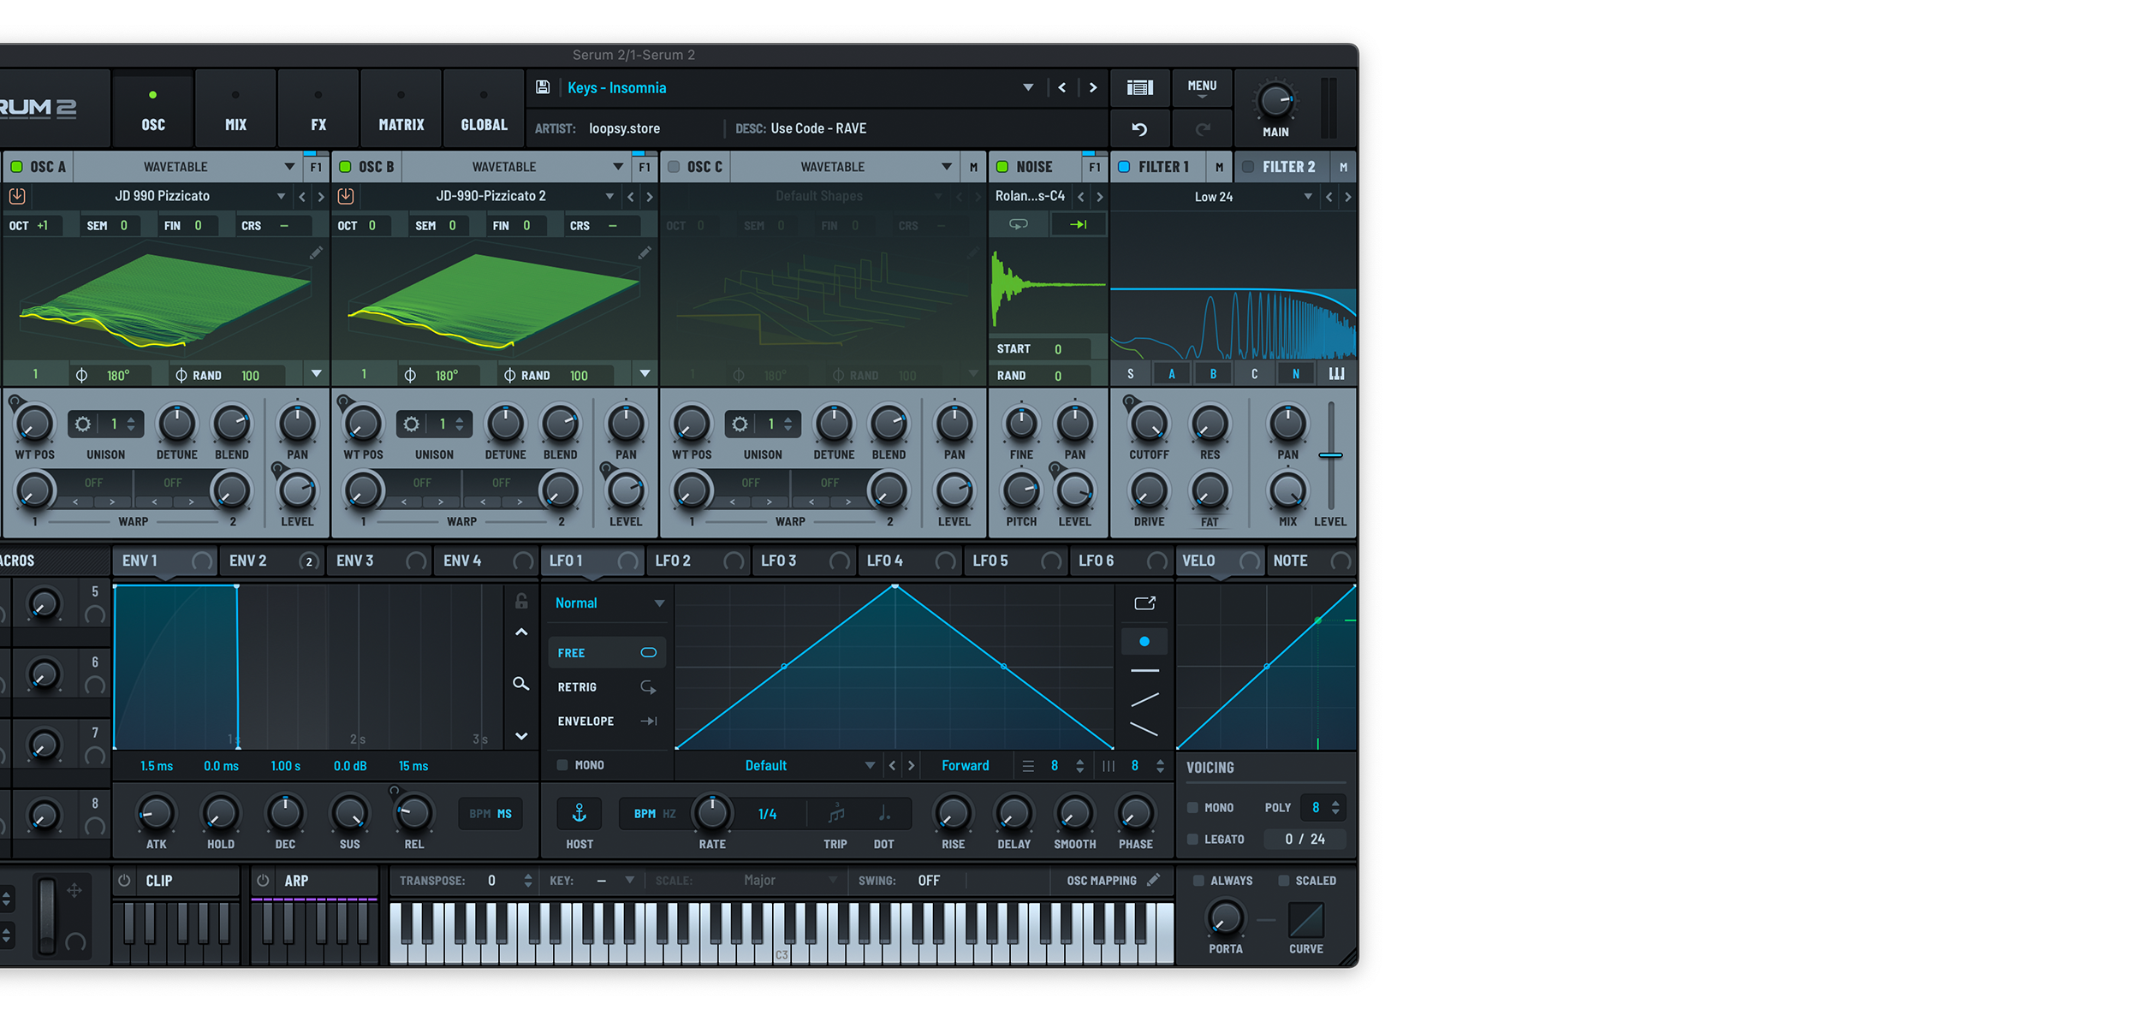The width and height of the screenshot is (2140, 1027).
Task: Go to the previous preset arrow
Action: [x=1061, y=87]
